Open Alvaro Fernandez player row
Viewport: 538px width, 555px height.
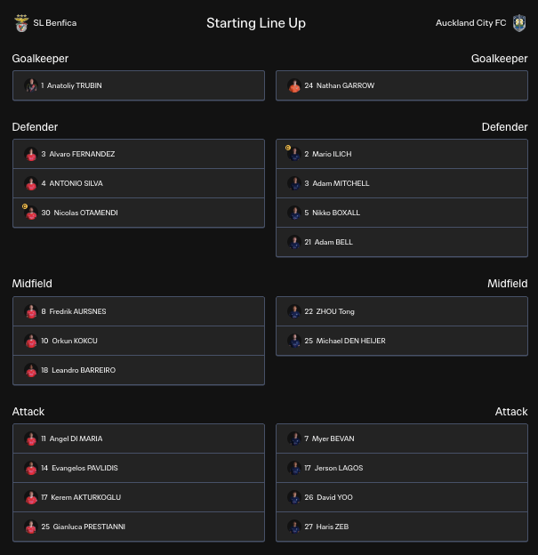(x=139, y=154)
